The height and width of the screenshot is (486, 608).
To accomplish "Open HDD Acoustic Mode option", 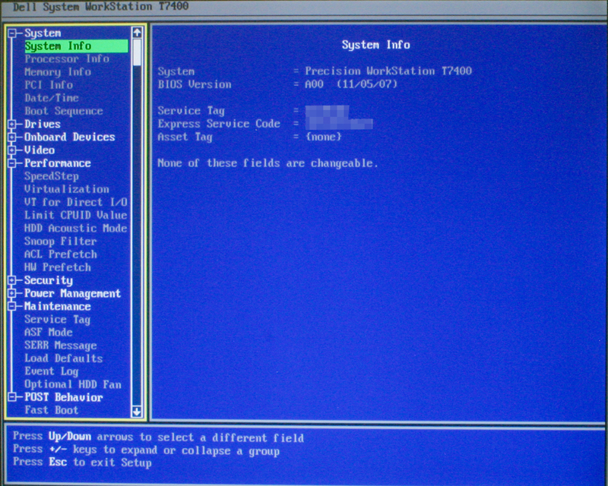I will pos(76,229).
